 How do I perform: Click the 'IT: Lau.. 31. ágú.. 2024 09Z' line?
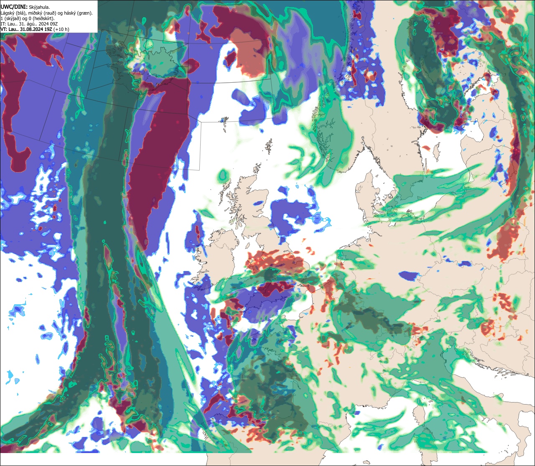tap(29, 24)
